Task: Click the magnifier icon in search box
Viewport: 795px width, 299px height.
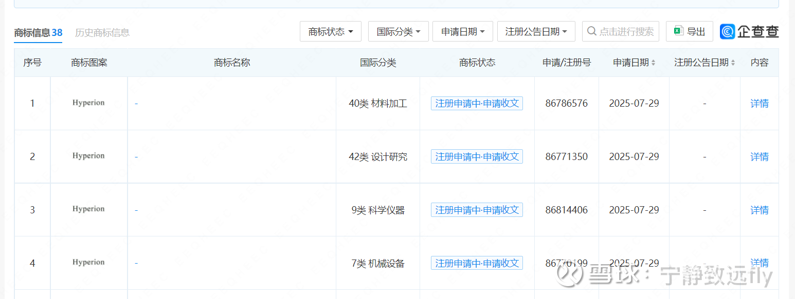Action: click(x=592, y=31)
